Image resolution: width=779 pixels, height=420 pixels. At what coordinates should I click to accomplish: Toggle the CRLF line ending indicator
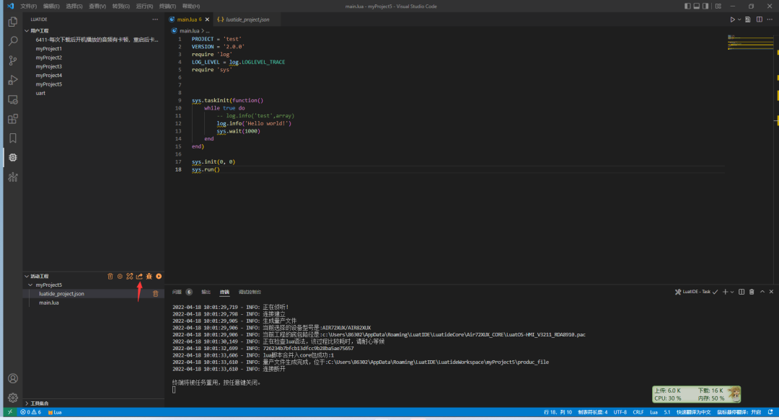pyautogui.click(x=638, y=413)
